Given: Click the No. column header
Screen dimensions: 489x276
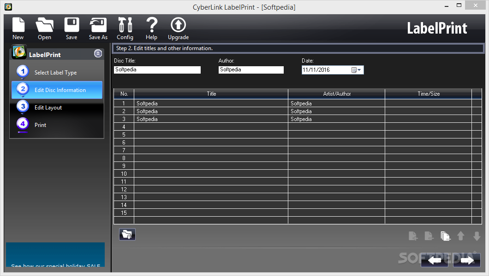Looking at the screenshot, I should click(124, 94).
